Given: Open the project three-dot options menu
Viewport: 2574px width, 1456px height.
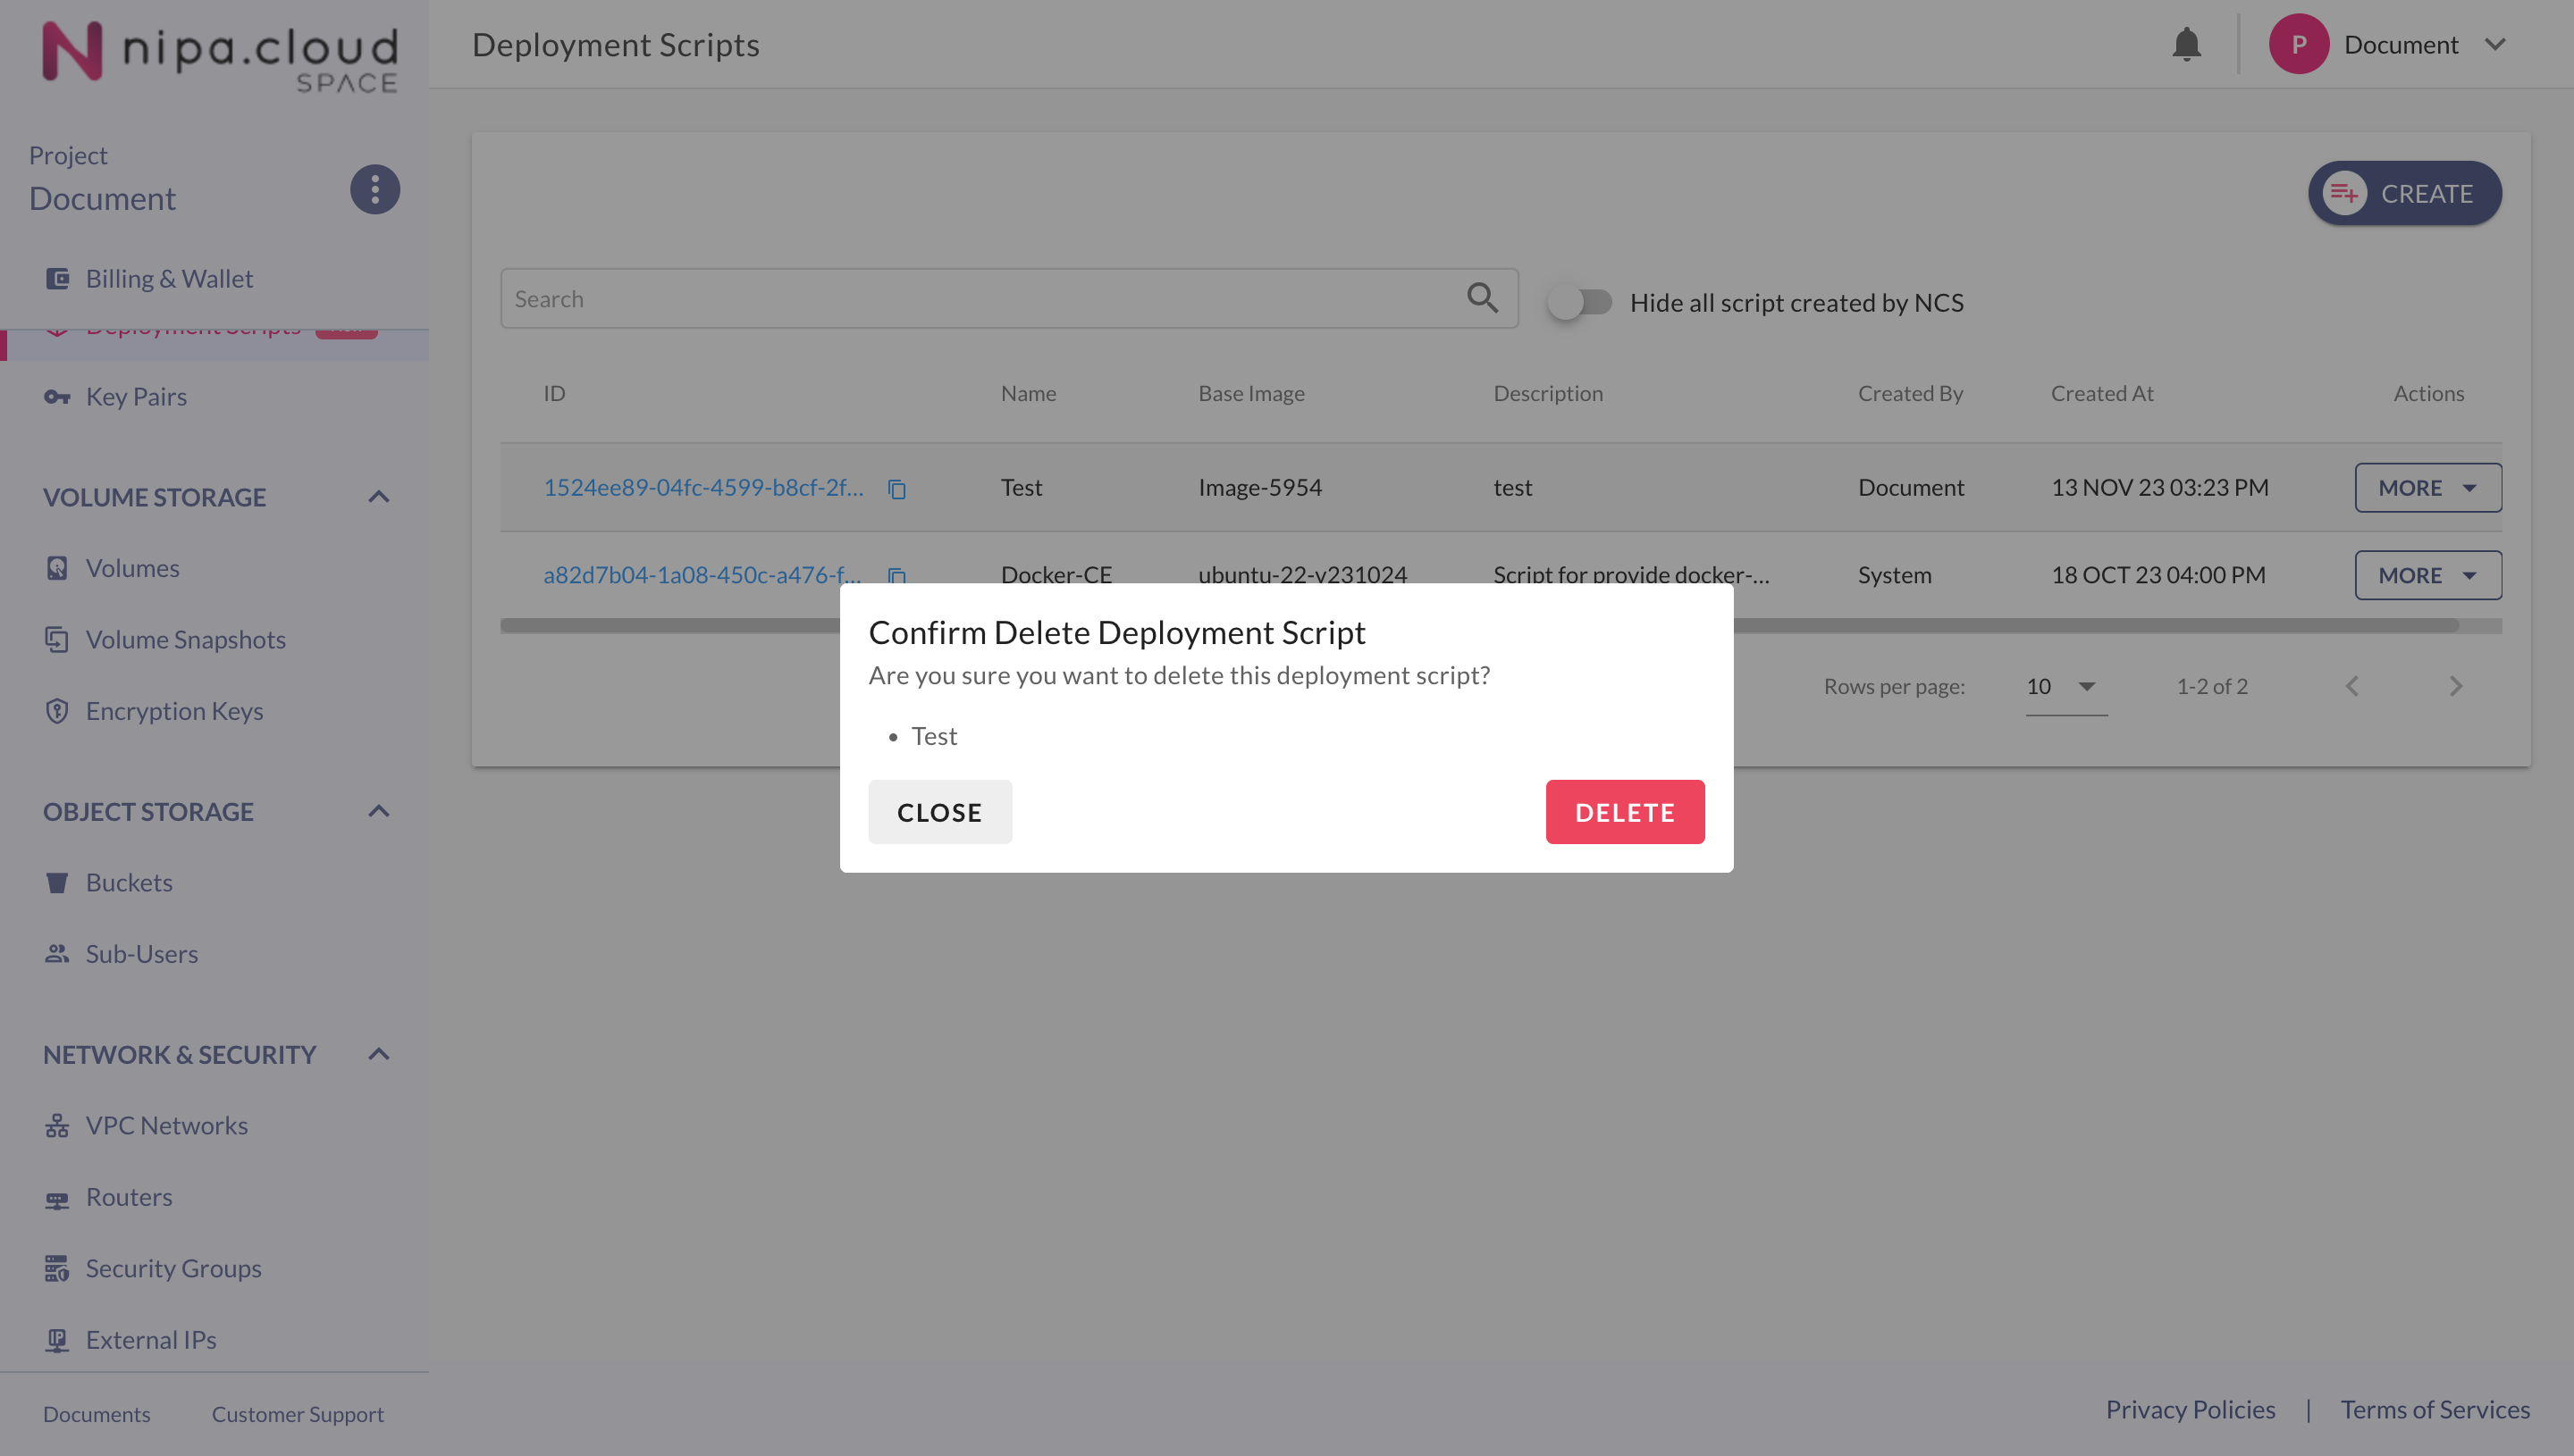Looking at the screenshot, I should (x=374, y=189).
